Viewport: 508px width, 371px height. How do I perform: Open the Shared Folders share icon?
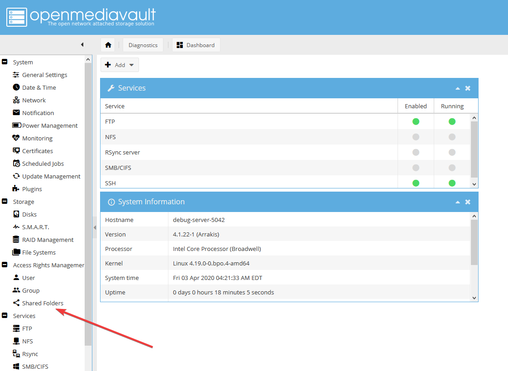(16, 304)
